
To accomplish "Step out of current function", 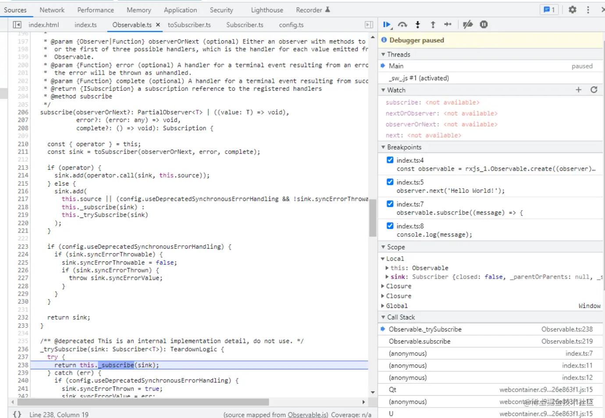I will pyautogui.click(x=433, y=25).
